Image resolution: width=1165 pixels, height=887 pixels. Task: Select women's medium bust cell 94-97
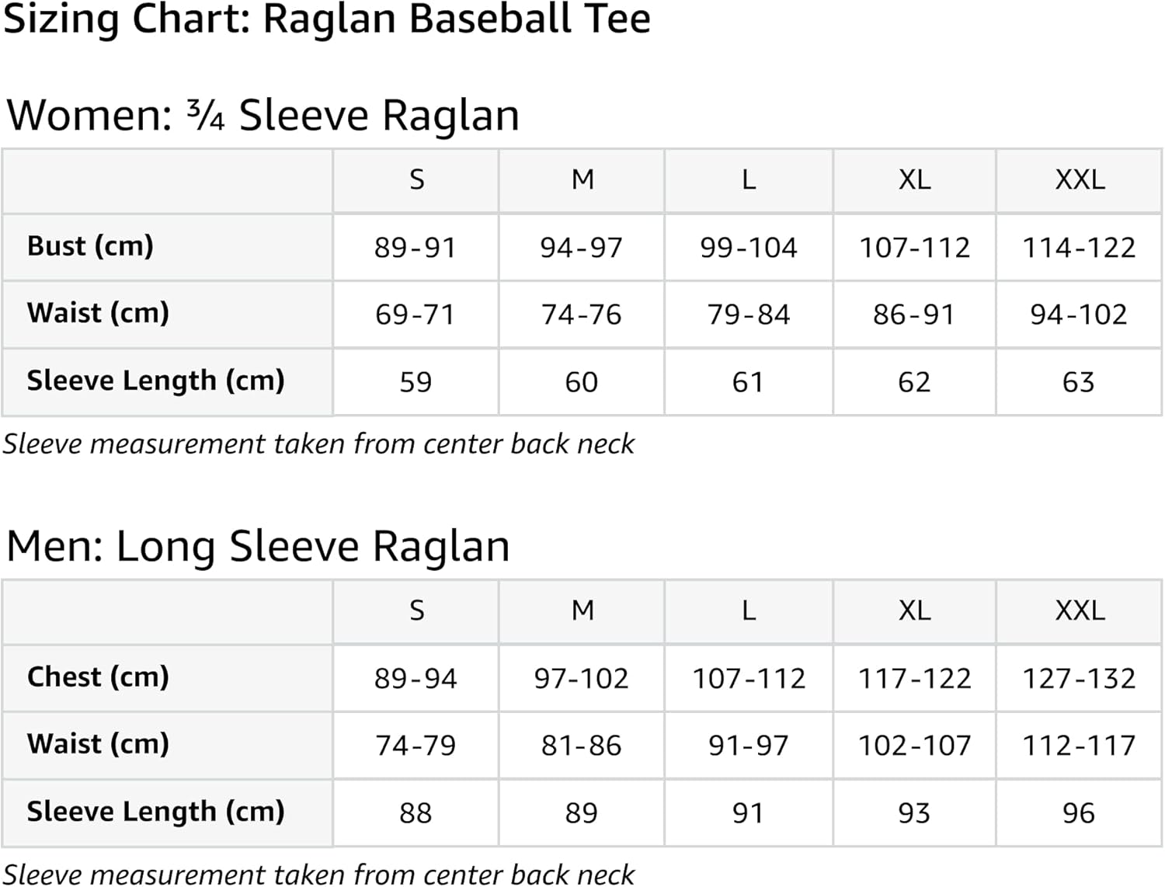[x=582, y=248]
